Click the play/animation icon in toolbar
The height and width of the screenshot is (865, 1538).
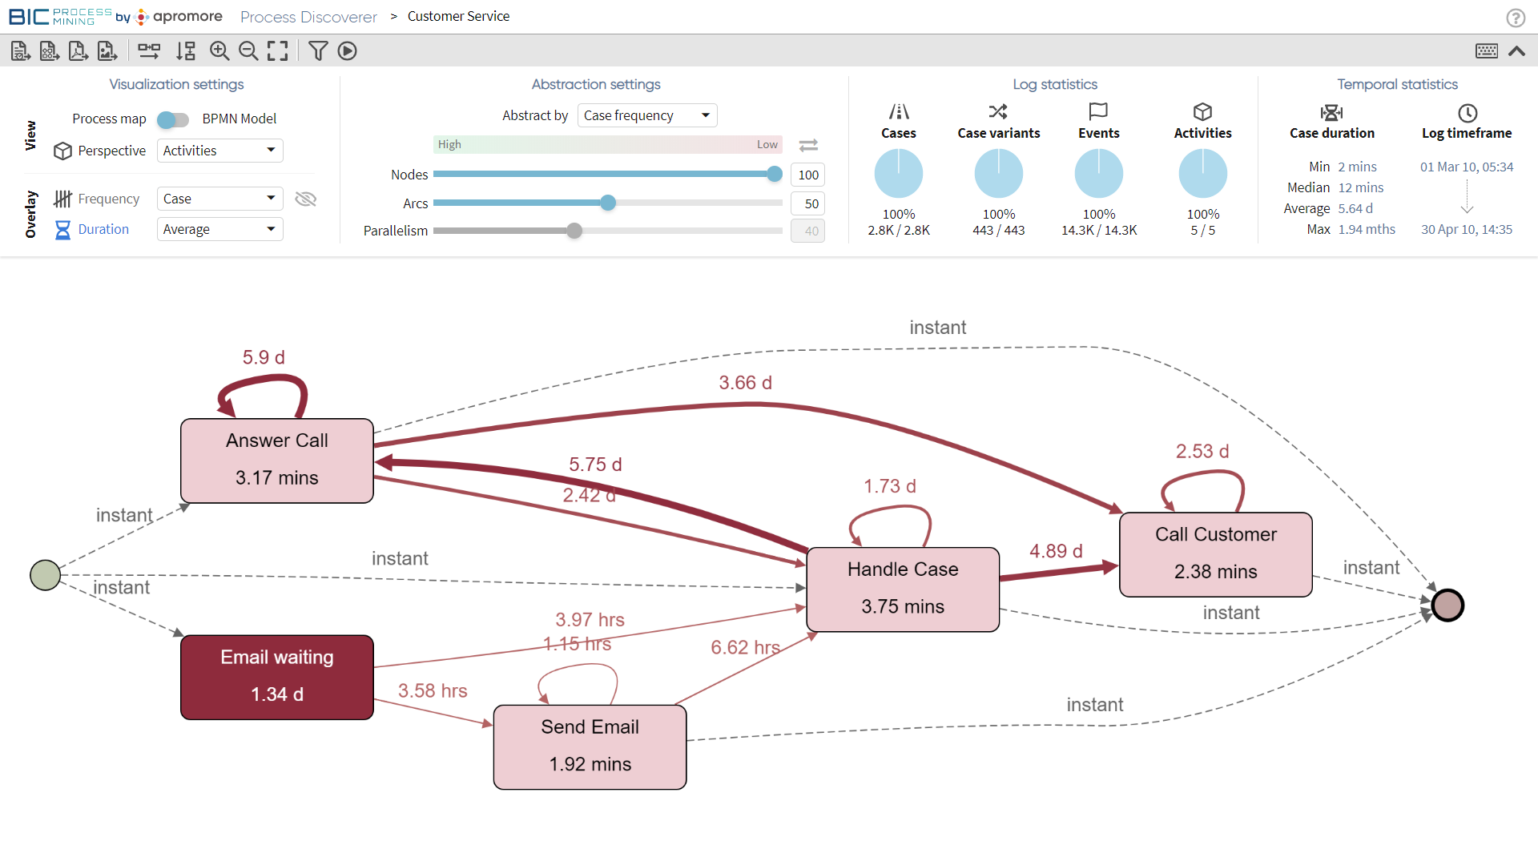(347, 50)
